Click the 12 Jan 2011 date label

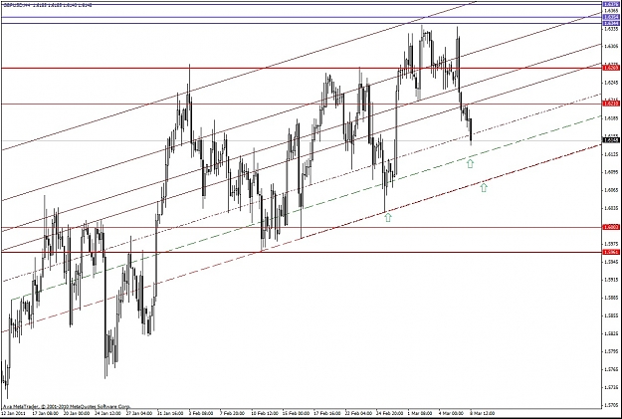click(12, 413)
